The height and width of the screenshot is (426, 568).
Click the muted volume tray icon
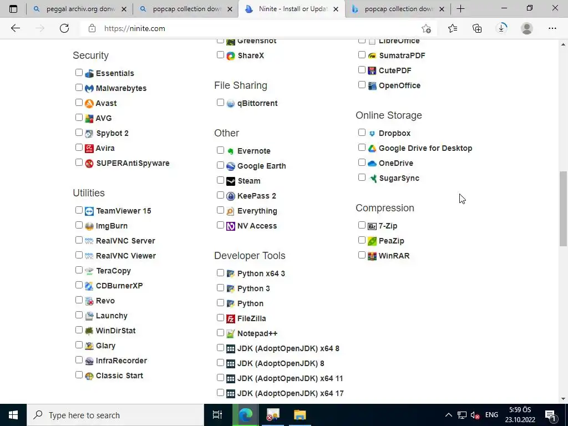pos(475,415)
